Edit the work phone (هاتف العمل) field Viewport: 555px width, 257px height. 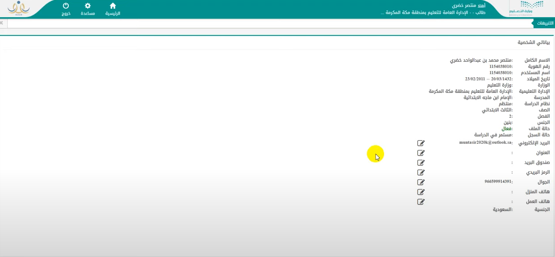421,202
